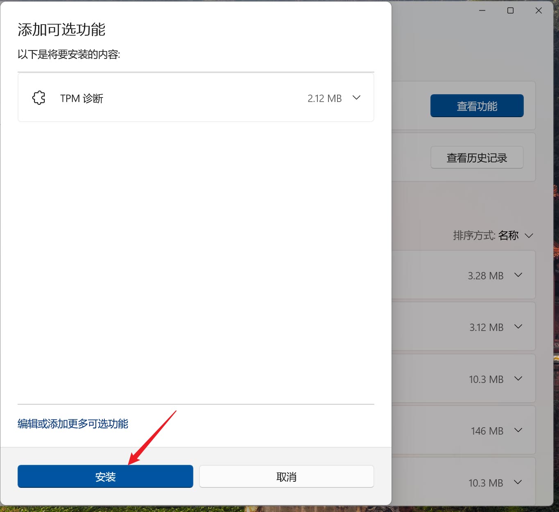Expand the 3.28 MB feature entry

pyautogui.click(x=518, y=275)
